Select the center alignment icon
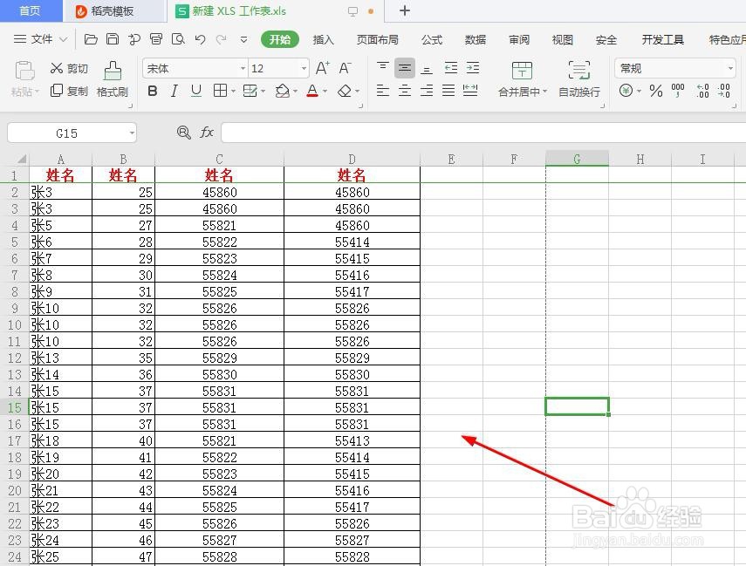 (405, 91)
